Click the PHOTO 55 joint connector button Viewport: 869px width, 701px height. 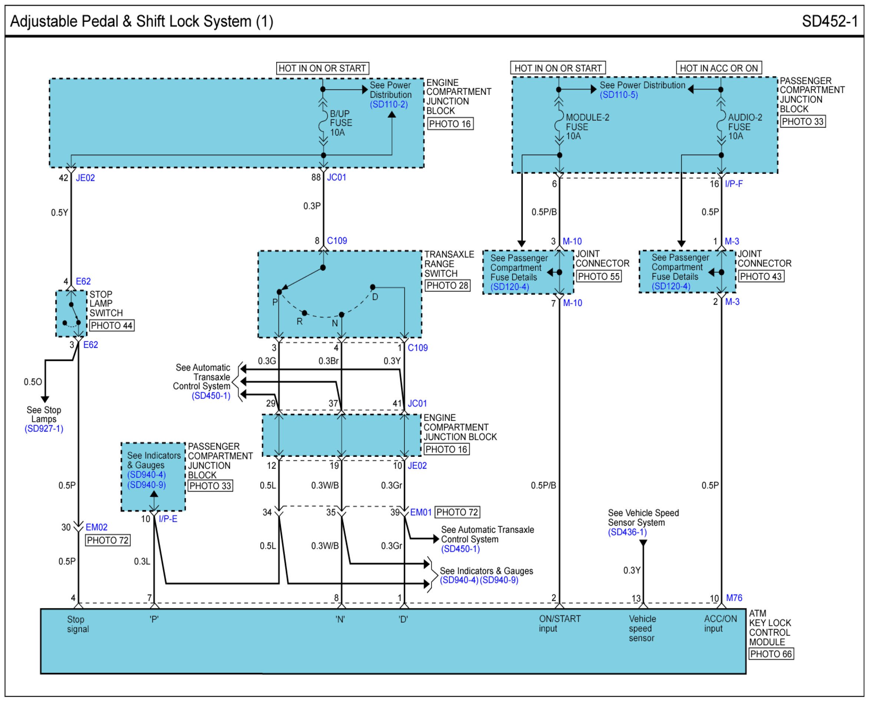pos(598,277)
